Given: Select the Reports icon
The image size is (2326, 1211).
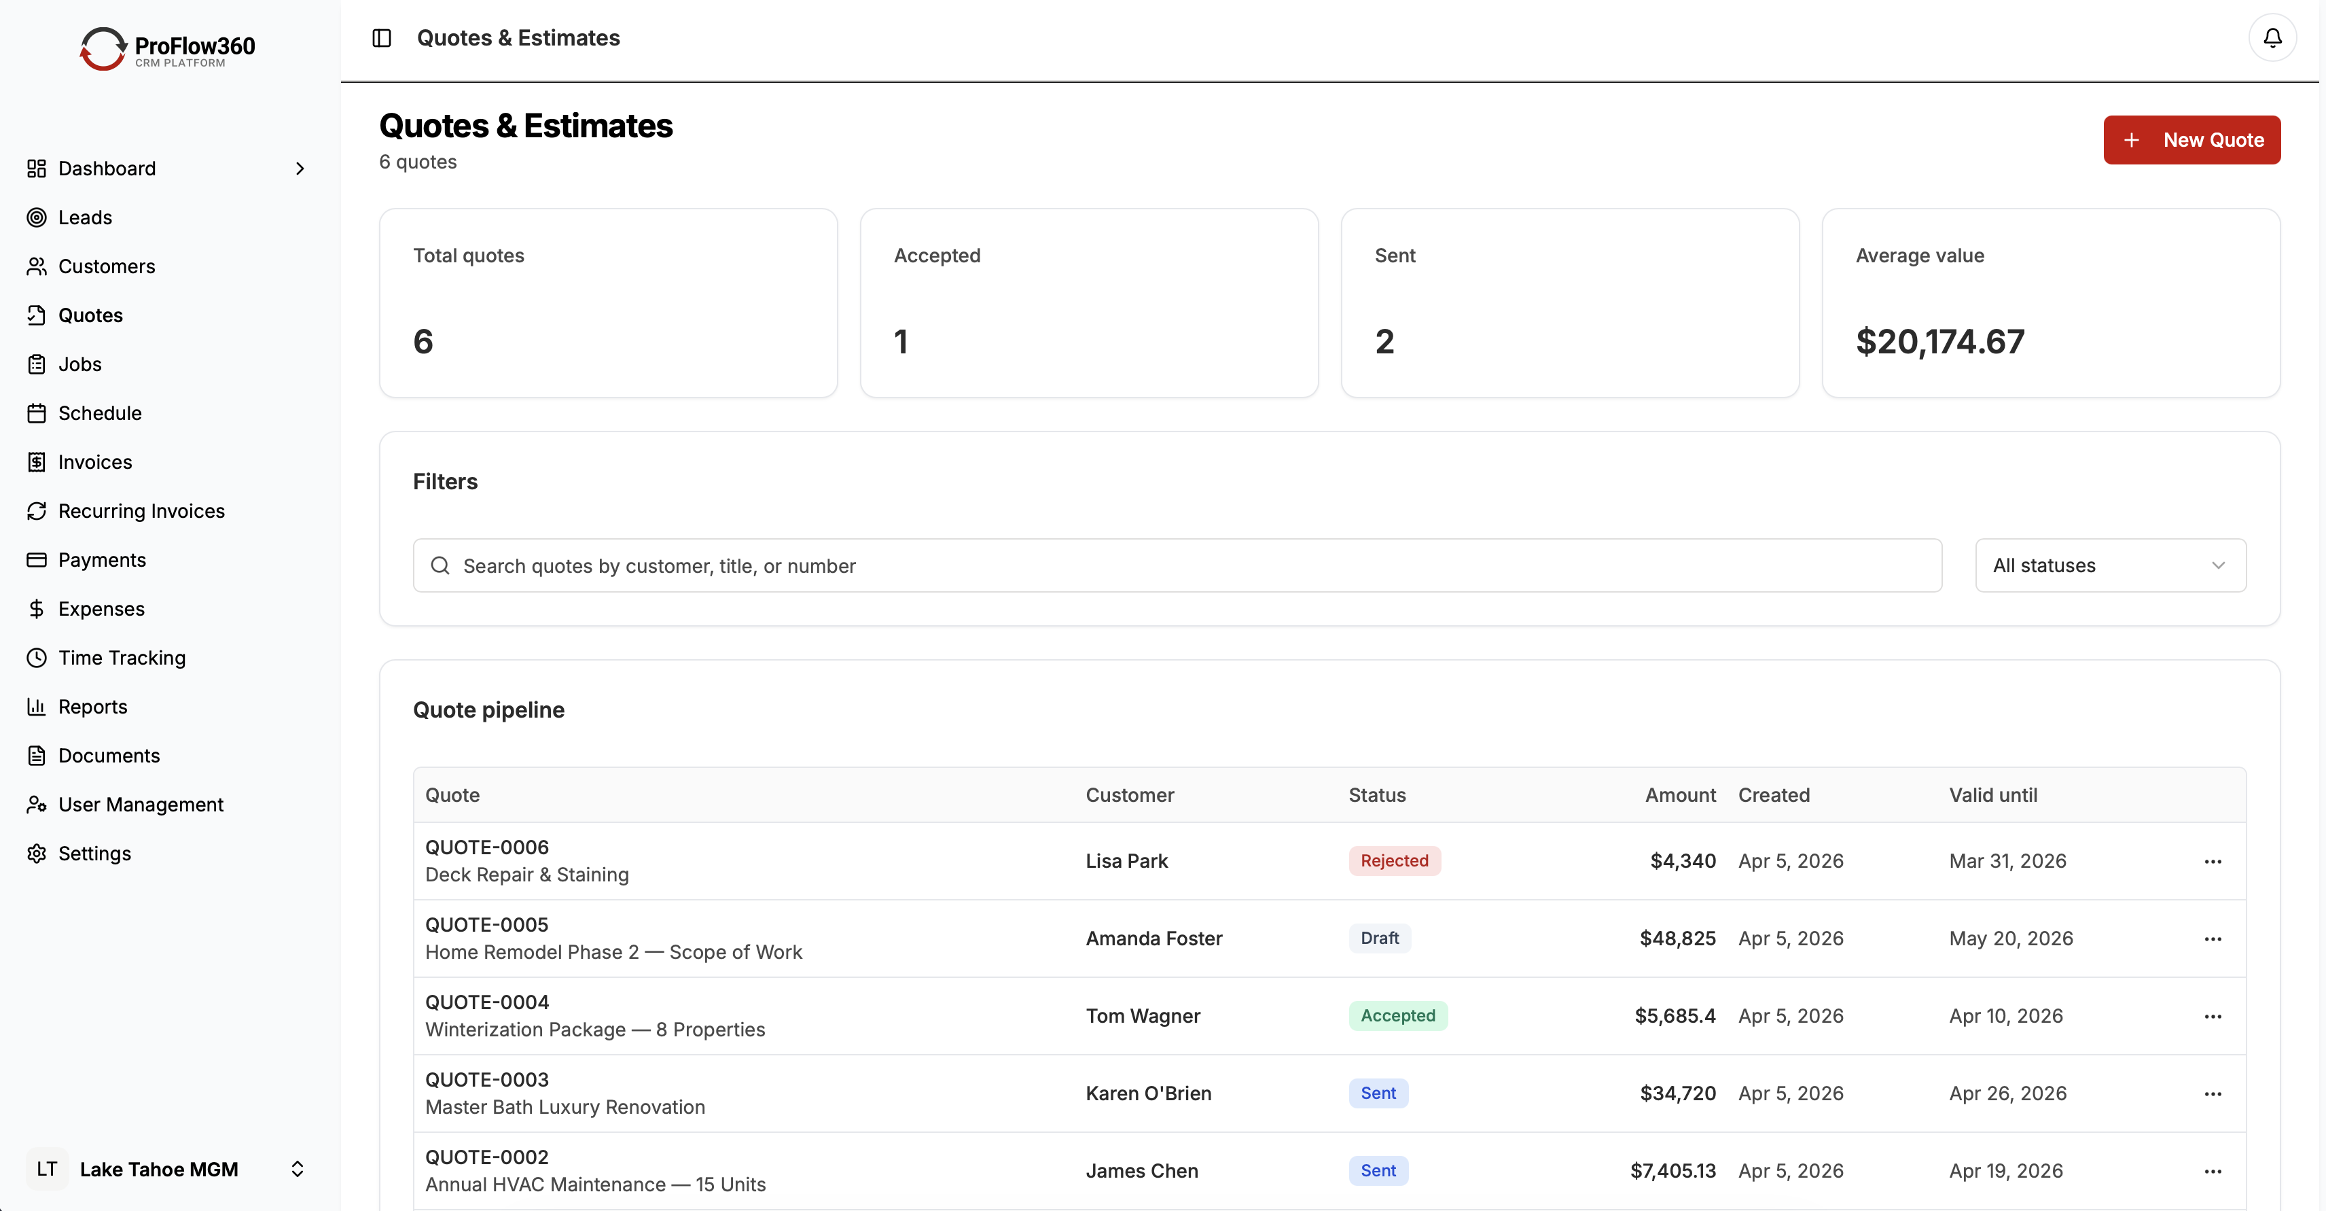Looking at the screenshot, I should (x=37, y=706).
